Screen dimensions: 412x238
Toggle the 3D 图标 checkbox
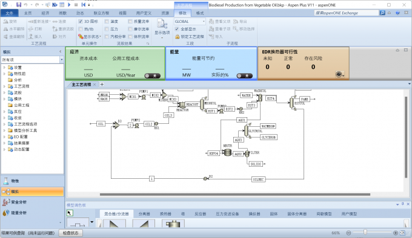pyautogui.click(x=81, y=22)
